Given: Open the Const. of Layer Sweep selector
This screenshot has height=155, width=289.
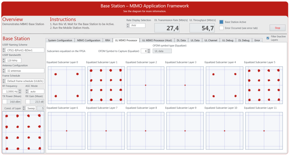Looking at the screenshot, I should click(31, 108).
